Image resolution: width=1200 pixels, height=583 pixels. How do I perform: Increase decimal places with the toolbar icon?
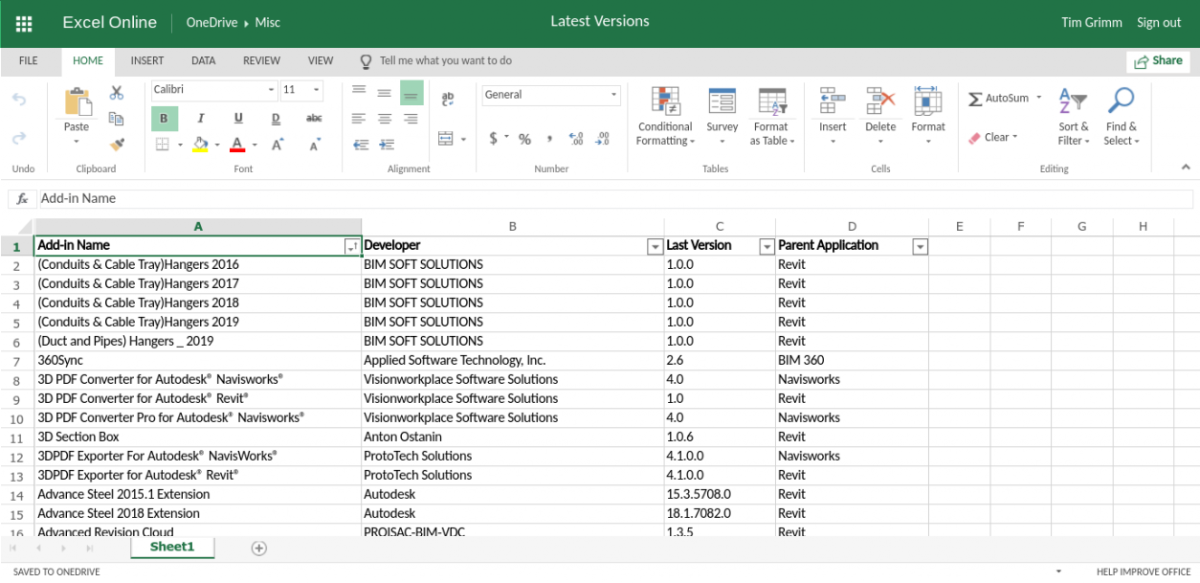click(575, 138)
